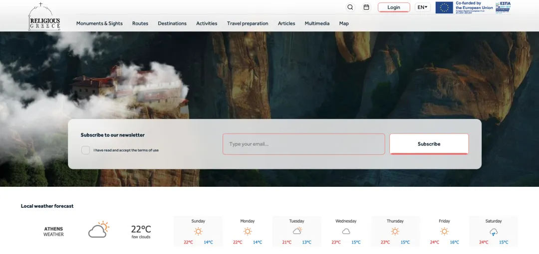Click Wednesday's cloudy weather icon

[346, 232]
